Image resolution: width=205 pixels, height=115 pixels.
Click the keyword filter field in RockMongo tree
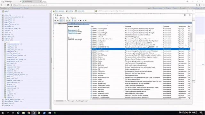pyautogui.click(x=12, y=42)
